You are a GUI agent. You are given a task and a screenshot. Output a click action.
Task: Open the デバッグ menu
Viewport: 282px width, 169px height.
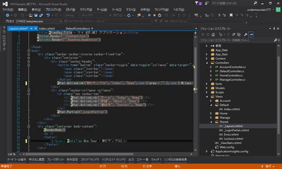[86, 9]
